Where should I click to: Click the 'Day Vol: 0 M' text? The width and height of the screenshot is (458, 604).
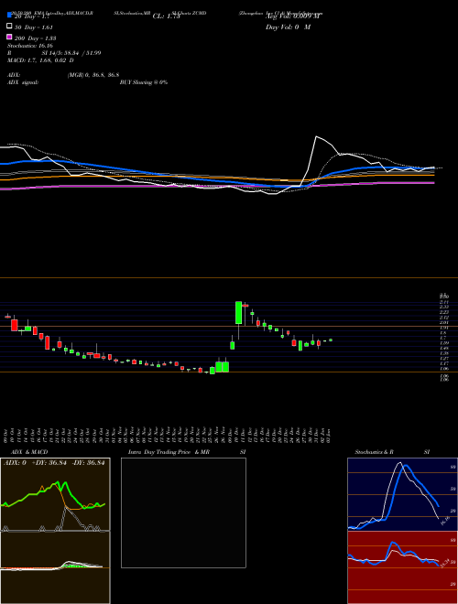pos(288,27)
